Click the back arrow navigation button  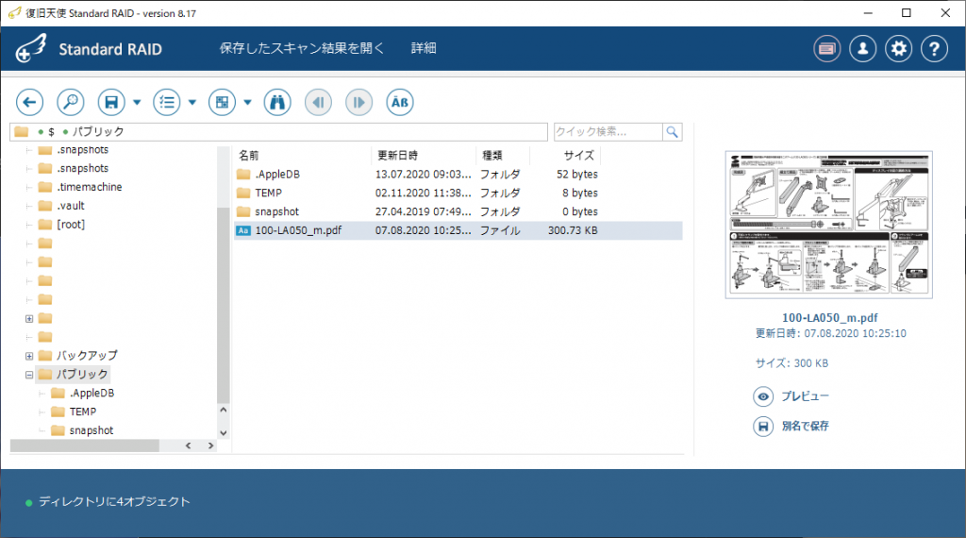(30, 102)
